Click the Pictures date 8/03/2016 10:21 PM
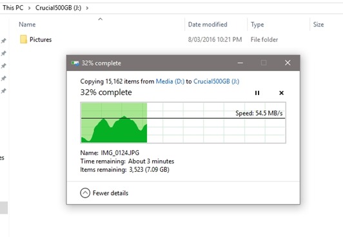Viewport: 343px width, 237px height. pos(215,39)
